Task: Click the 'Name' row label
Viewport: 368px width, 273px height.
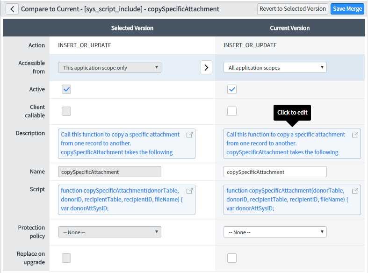Action: point(37,172)
